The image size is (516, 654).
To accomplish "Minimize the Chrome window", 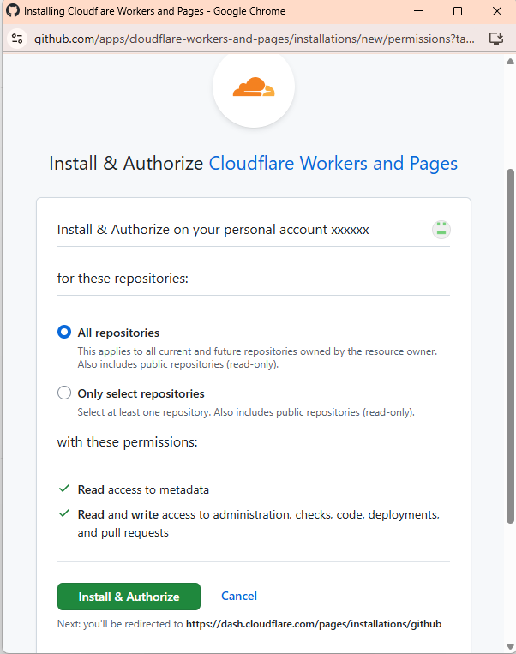I will pyautogui.click(x=418, y=11).
